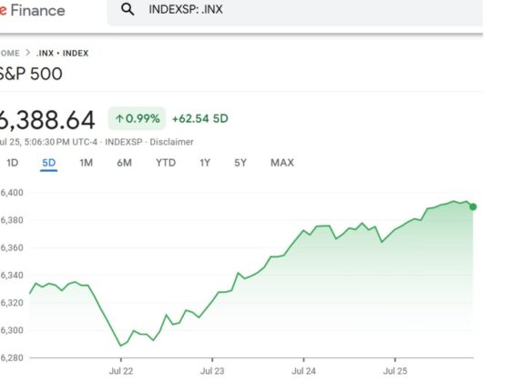Click the 6,380 y-axis label
This screenshot has height=382, width=510.
[12, 220]
